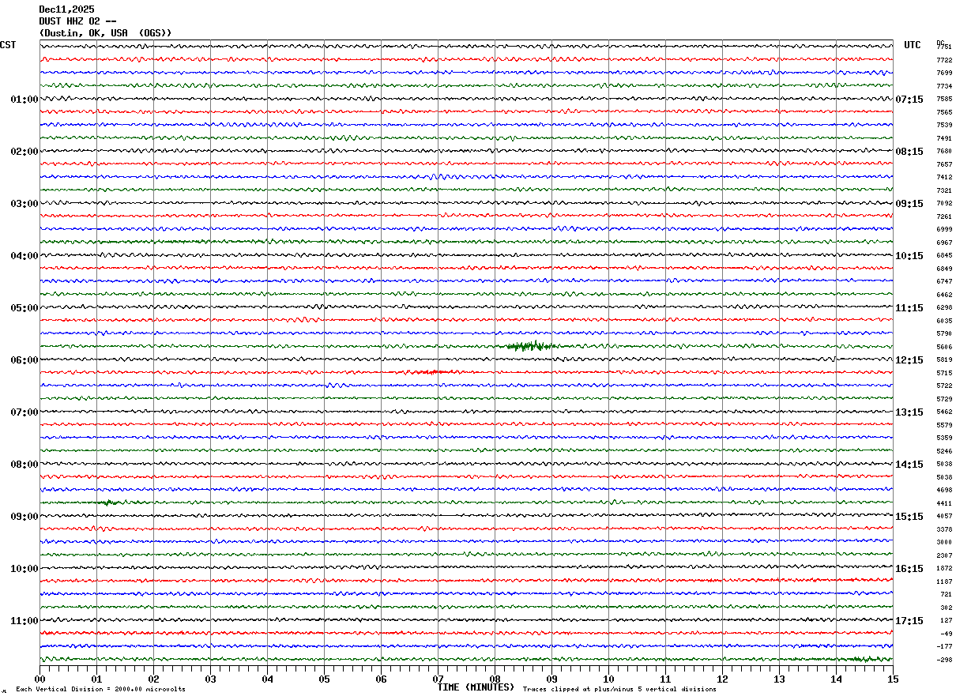Click the 6462 DC offset value
Screen dimensions: 956x700
coord(944,295)
